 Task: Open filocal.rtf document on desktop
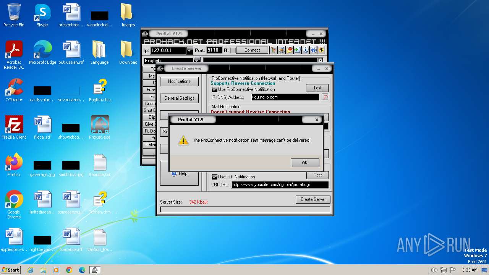tap(42, 127)
